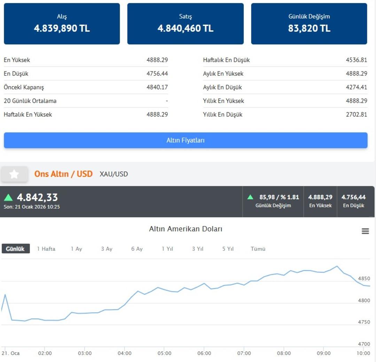The width and height of the screenshot is (376, 362).
Task: Click the Satış price card
Action: (185, 24)
